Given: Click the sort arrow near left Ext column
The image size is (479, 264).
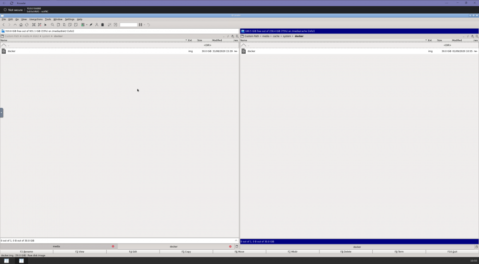Looking at the screenshot, I should 186,40.
